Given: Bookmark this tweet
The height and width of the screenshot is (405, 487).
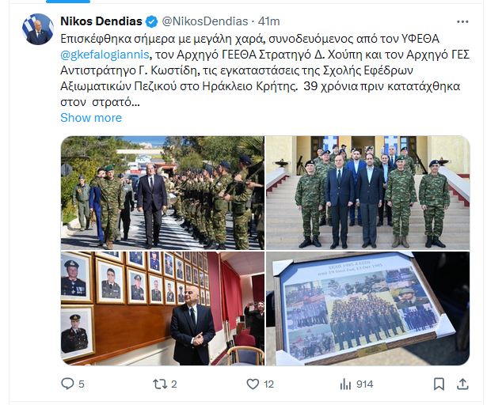Looking at the screenshot, I should coord(439,384).
